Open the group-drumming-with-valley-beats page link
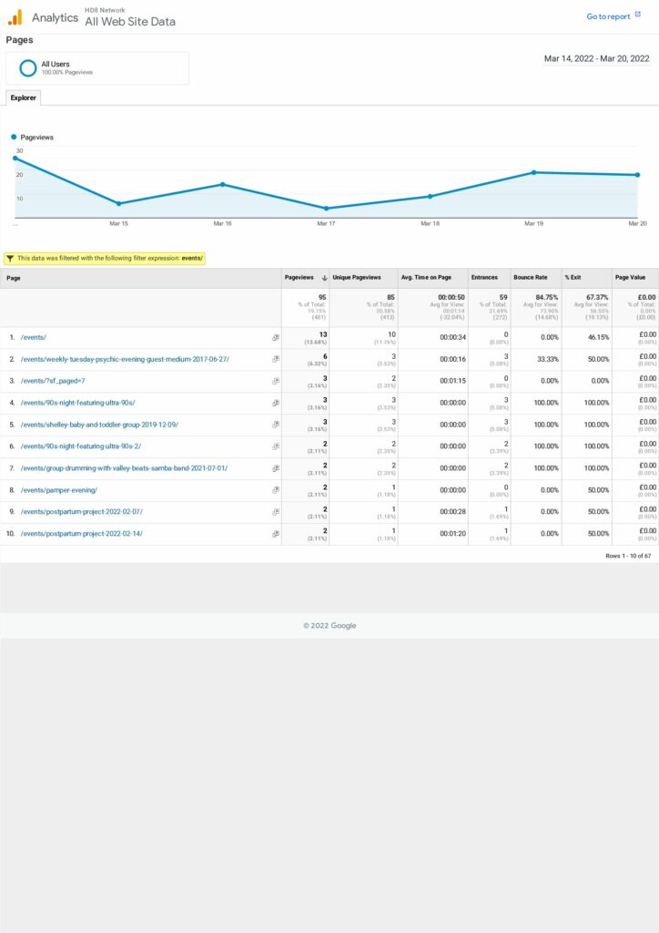Image resolution: width=659 pixels, height=933 pixels. coord(124,468)
